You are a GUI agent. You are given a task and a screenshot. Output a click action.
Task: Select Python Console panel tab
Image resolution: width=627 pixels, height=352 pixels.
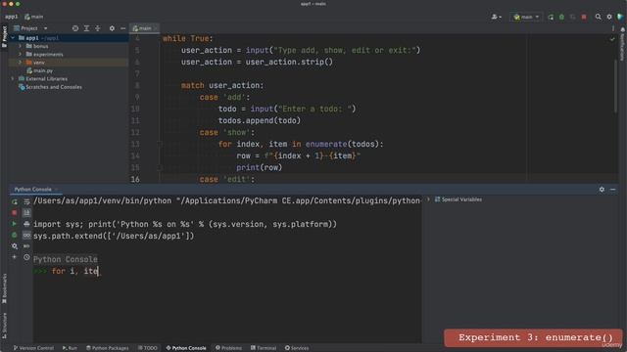(x=32, y=189)
